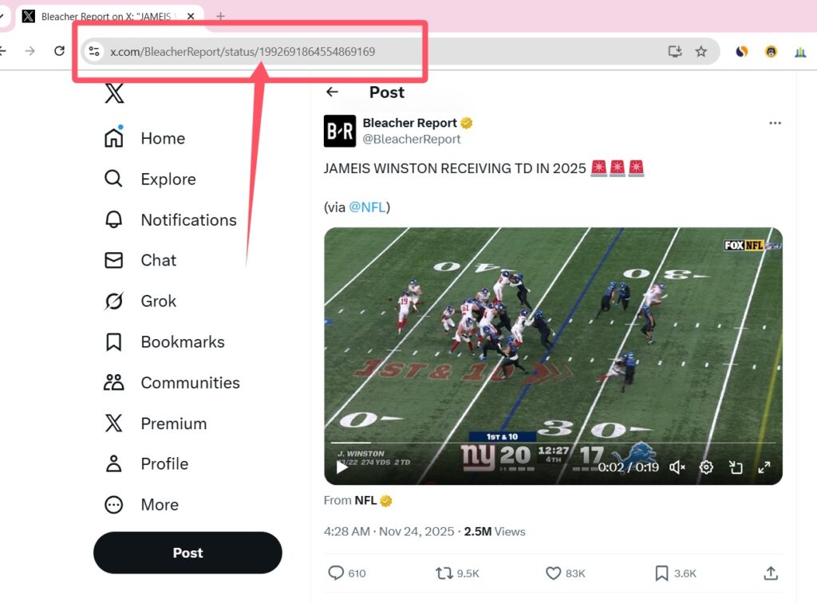The image size is (817, 603).
Task: Click the X logo in sidebar
Action: pyautogui.click(x=114, y=94)
